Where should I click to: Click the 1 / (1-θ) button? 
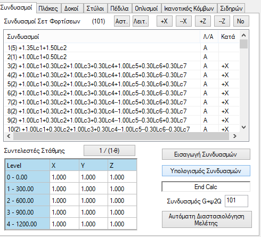tap(109, 151)
